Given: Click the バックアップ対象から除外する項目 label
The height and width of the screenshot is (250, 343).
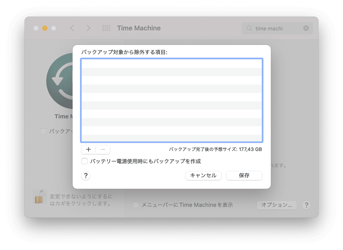Looking at the screenshot, I should tap(124, 52).
